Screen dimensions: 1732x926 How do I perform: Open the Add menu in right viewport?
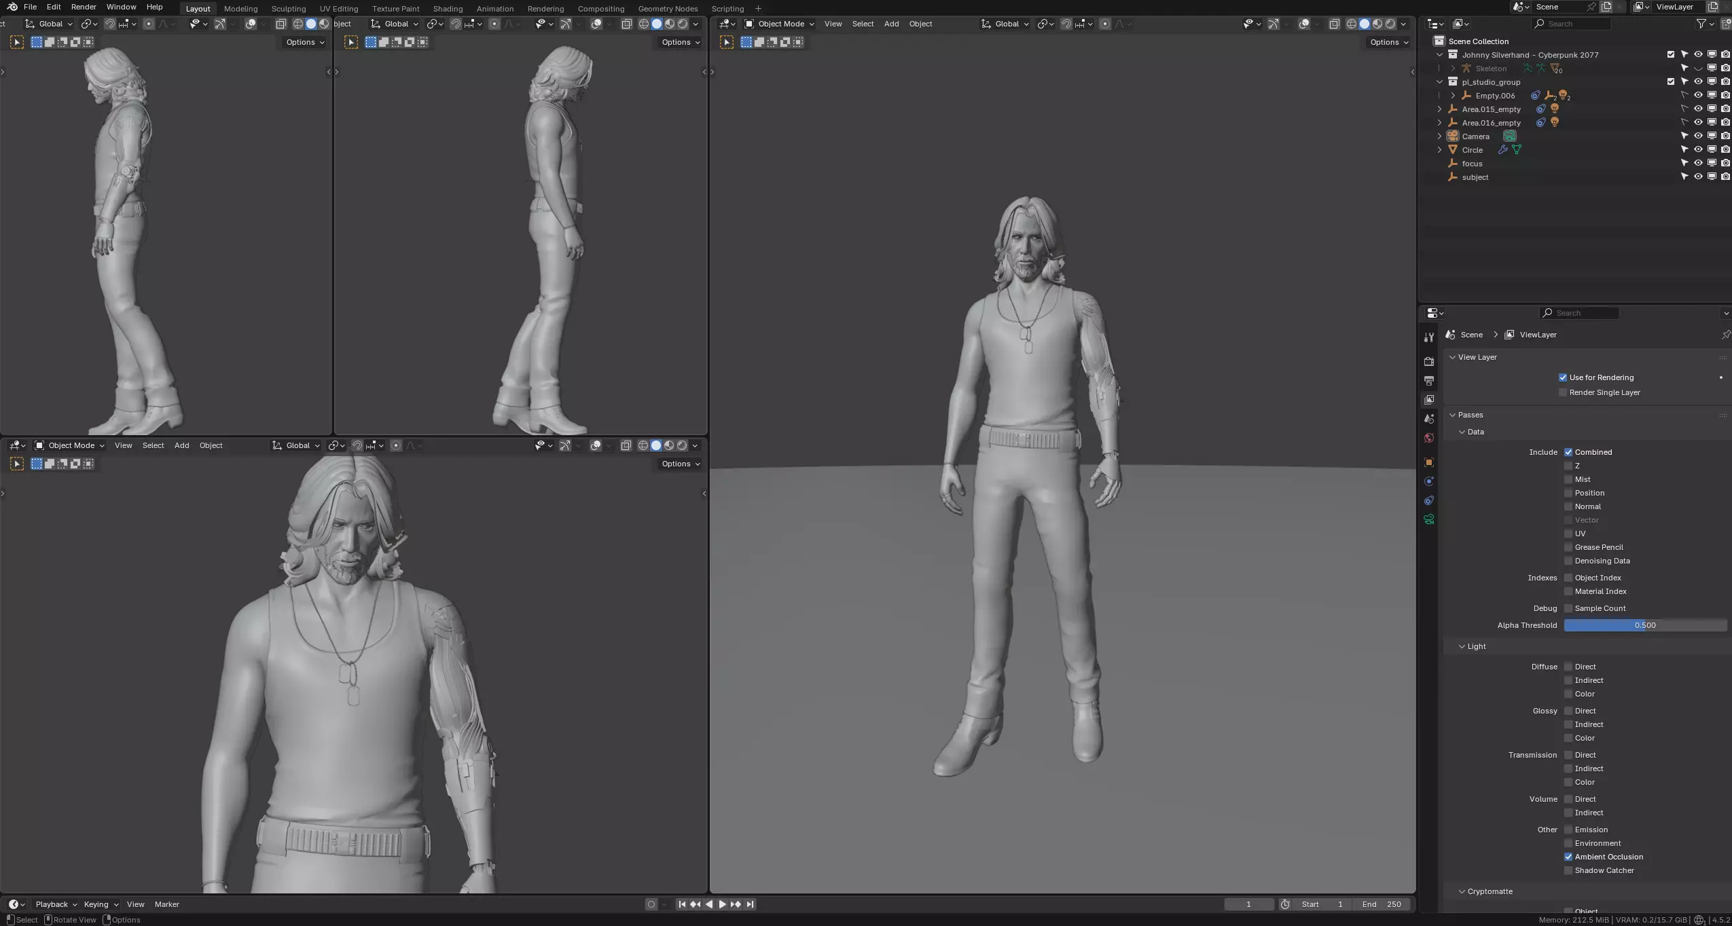point(891,24)
